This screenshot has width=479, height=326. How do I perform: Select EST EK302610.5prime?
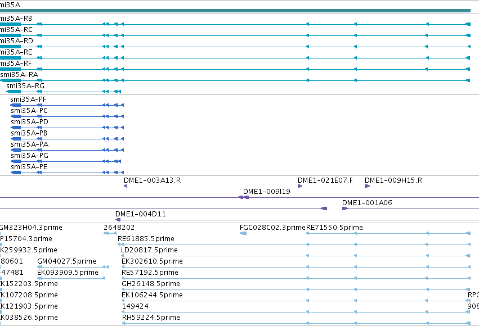(x=152, y=262)
